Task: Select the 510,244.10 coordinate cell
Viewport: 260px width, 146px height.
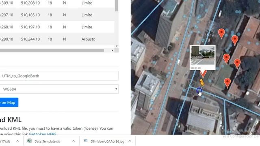Action: click(30, 39)
